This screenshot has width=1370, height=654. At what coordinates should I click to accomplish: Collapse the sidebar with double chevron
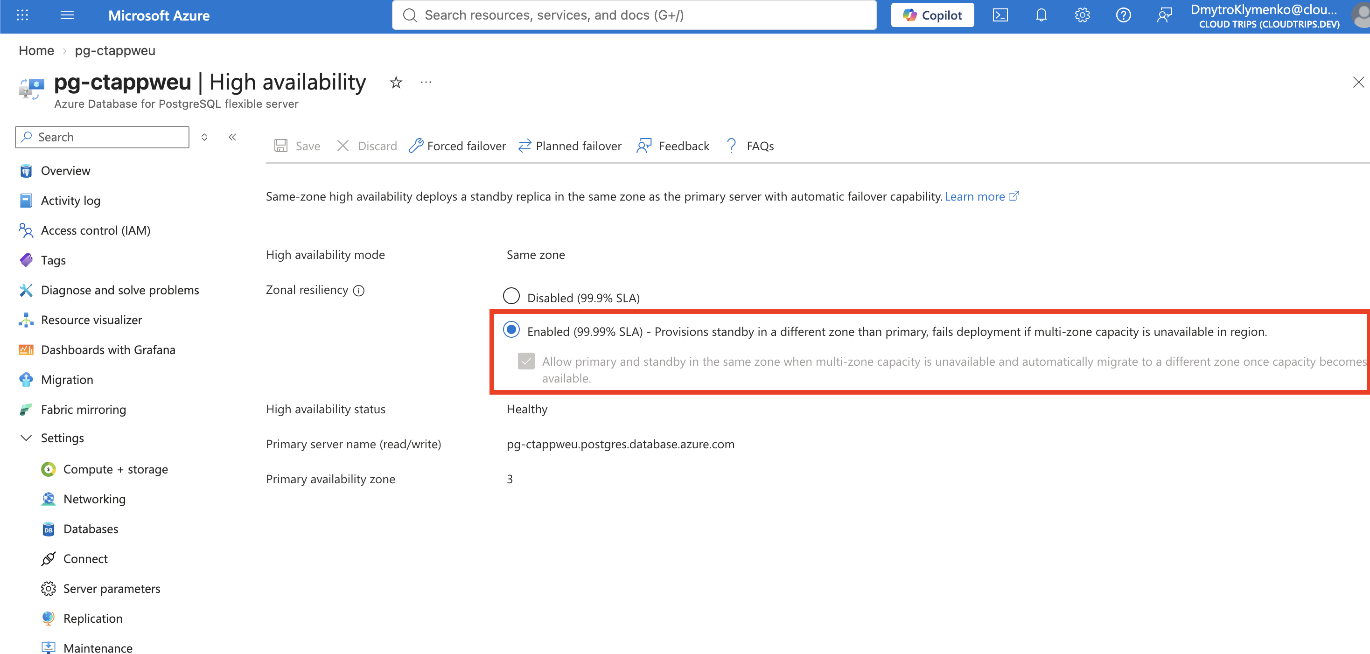232,137
